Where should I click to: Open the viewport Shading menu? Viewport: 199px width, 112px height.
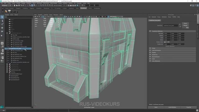[x=40, y=15]
